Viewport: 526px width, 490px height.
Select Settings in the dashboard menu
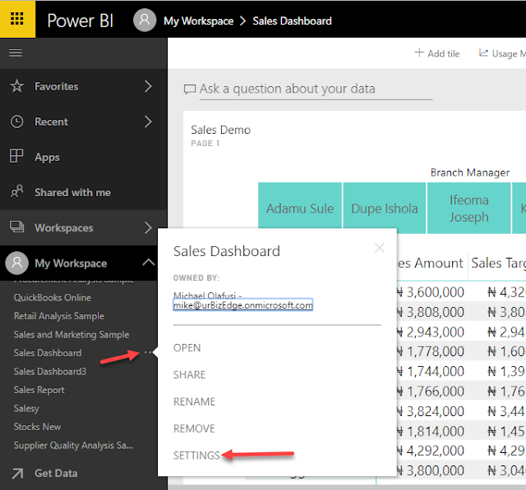click(x=196, y=456)
